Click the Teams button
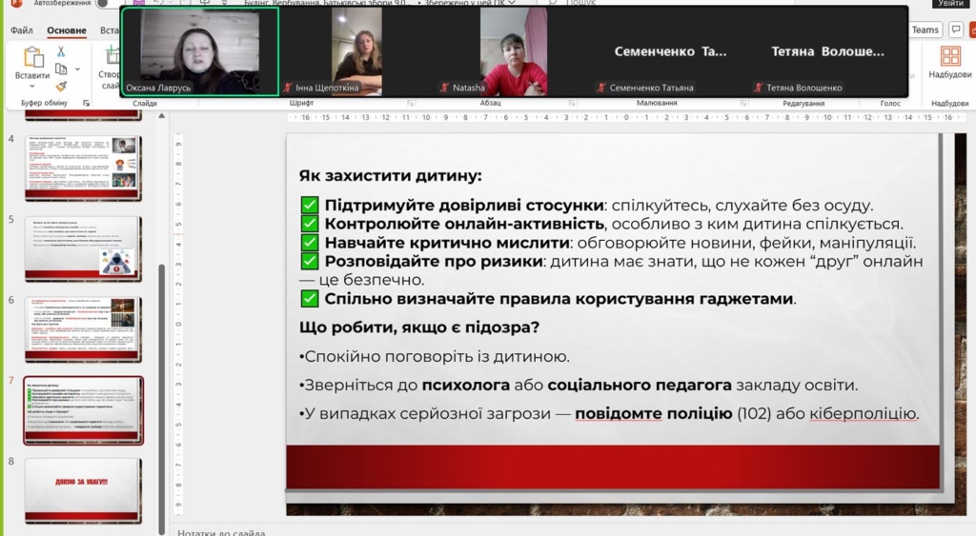This screenshot has width=976, height=536. tap(925, 30)
